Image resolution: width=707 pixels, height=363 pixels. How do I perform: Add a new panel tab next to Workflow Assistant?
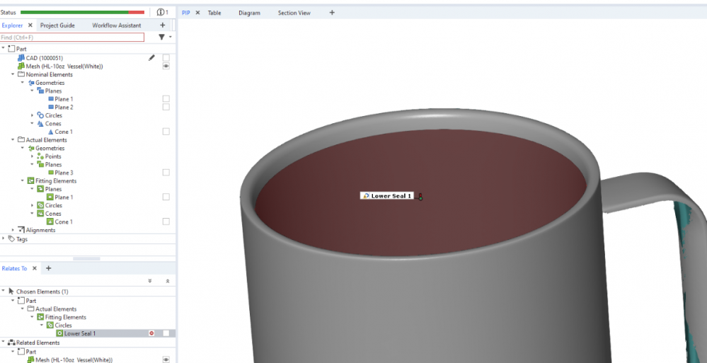[162, 25]
